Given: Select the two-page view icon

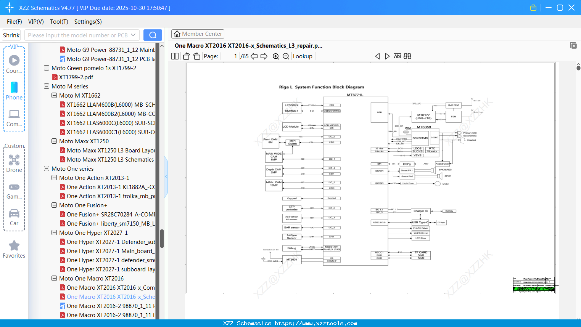Looking at the screenshot, I should [x=174, y=56].
